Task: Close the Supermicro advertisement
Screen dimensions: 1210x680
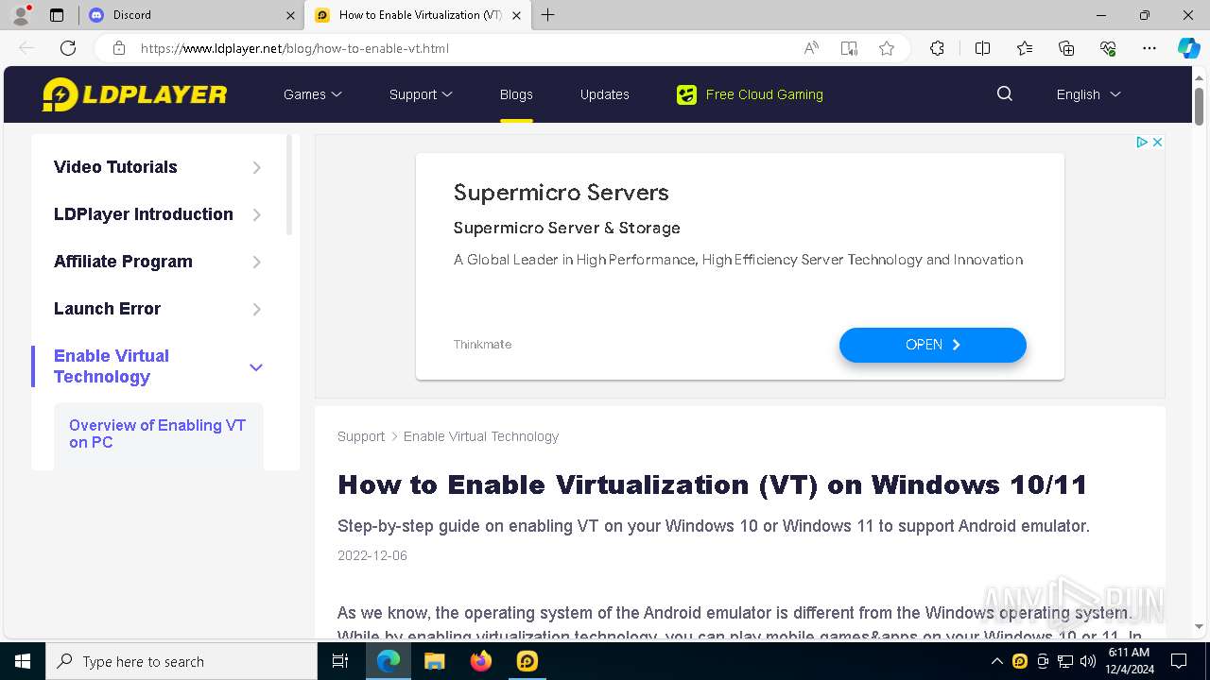Action: (1157, 142)
